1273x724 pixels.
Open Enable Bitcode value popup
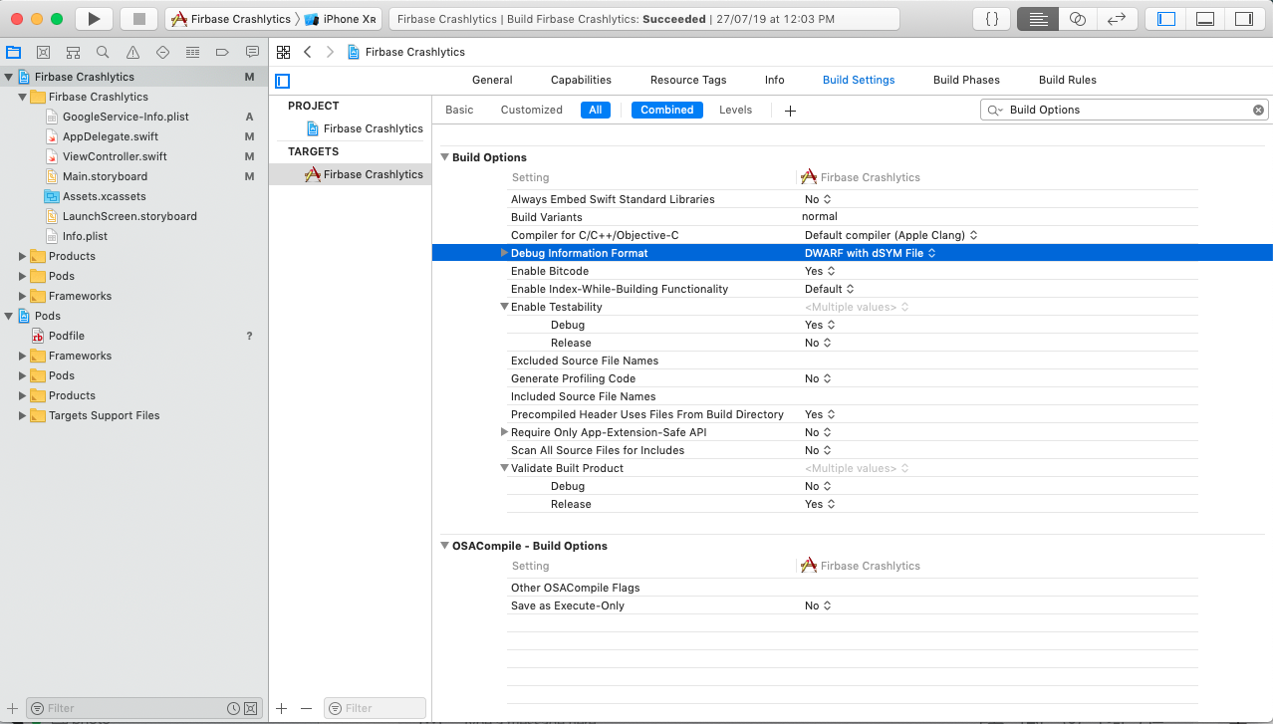820,271
